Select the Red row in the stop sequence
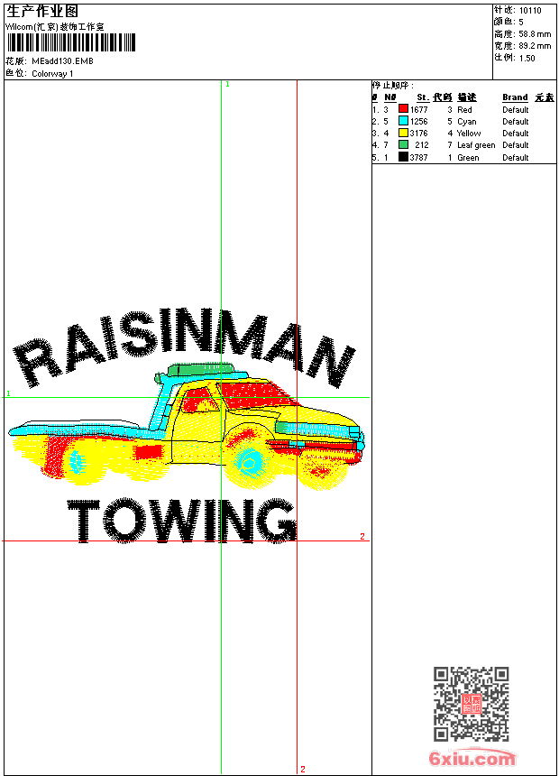The width and height of the screenshot is (559, 776). 463,109
